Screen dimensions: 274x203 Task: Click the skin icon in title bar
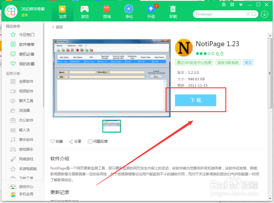[x=224, y=5]
